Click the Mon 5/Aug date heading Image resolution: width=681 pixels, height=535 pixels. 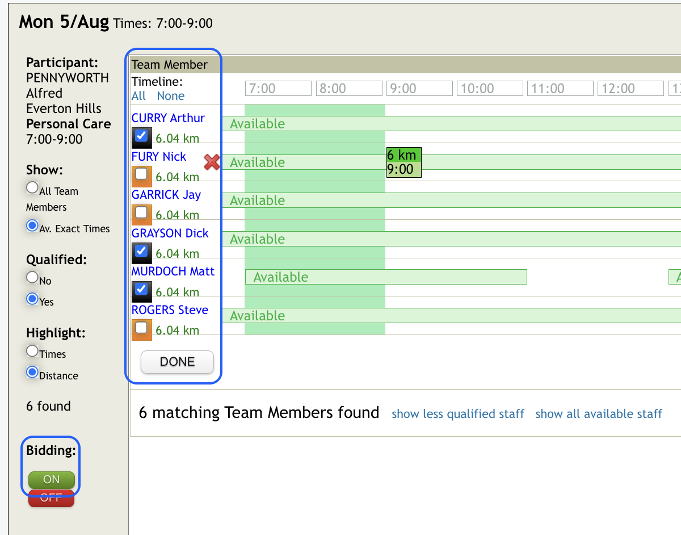click(64, 22)
